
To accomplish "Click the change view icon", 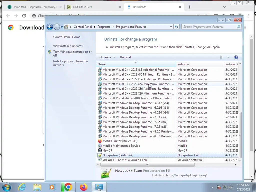I will 222,57.
